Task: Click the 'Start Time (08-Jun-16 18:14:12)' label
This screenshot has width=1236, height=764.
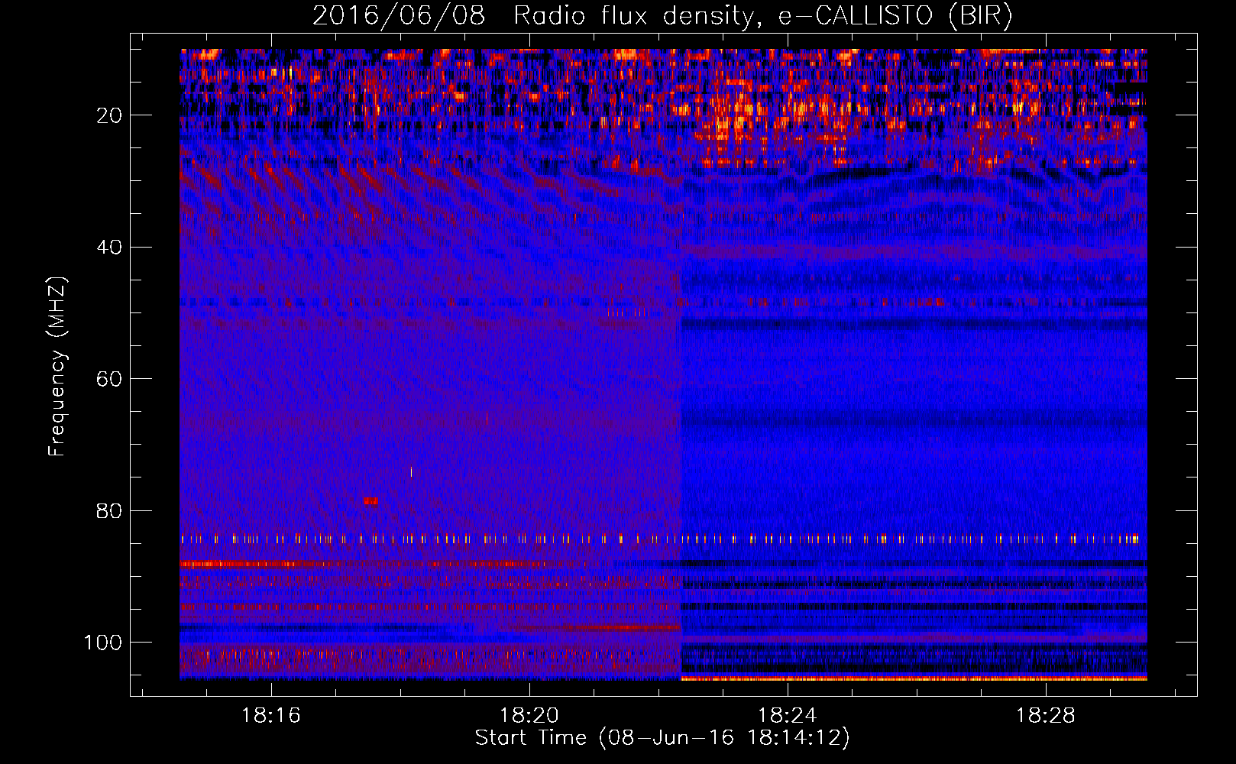Action: coord(662,738)
